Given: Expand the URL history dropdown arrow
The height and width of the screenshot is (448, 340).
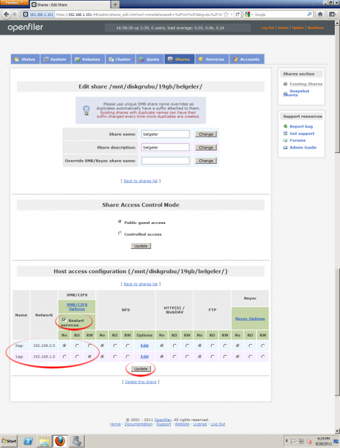Looking at the screenshot, I should [232, 14].
